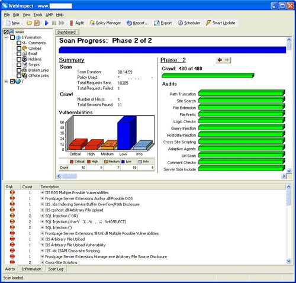Open the AMP menu
296x283 pixels.
click(49, 15)
